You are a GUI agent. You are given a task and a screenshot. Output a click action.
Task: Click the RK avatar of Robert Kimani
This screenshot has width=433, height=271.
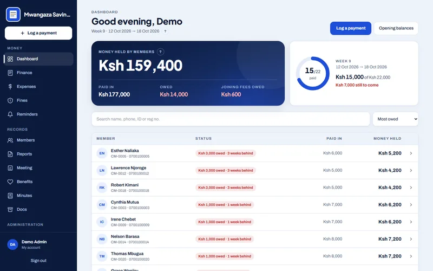tap(102, 188)
